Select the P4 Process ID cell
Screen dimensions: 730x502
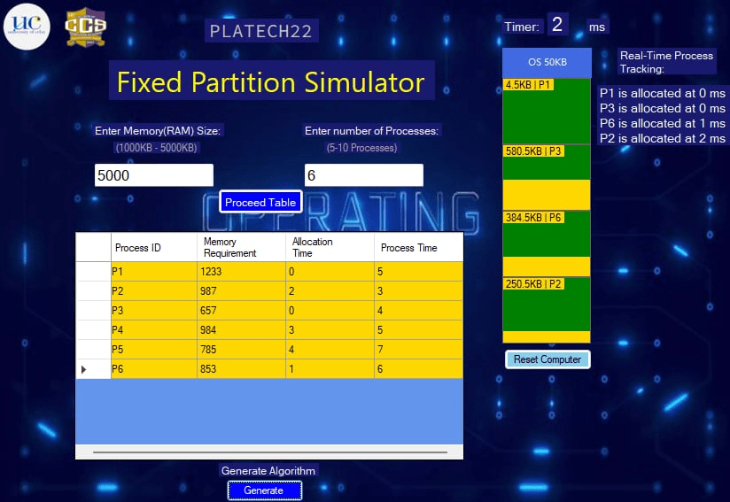(153, 330)
